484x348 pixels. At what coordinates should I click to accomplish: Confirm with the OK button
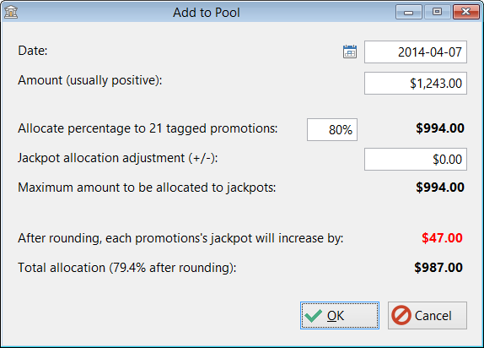[340, 316]
